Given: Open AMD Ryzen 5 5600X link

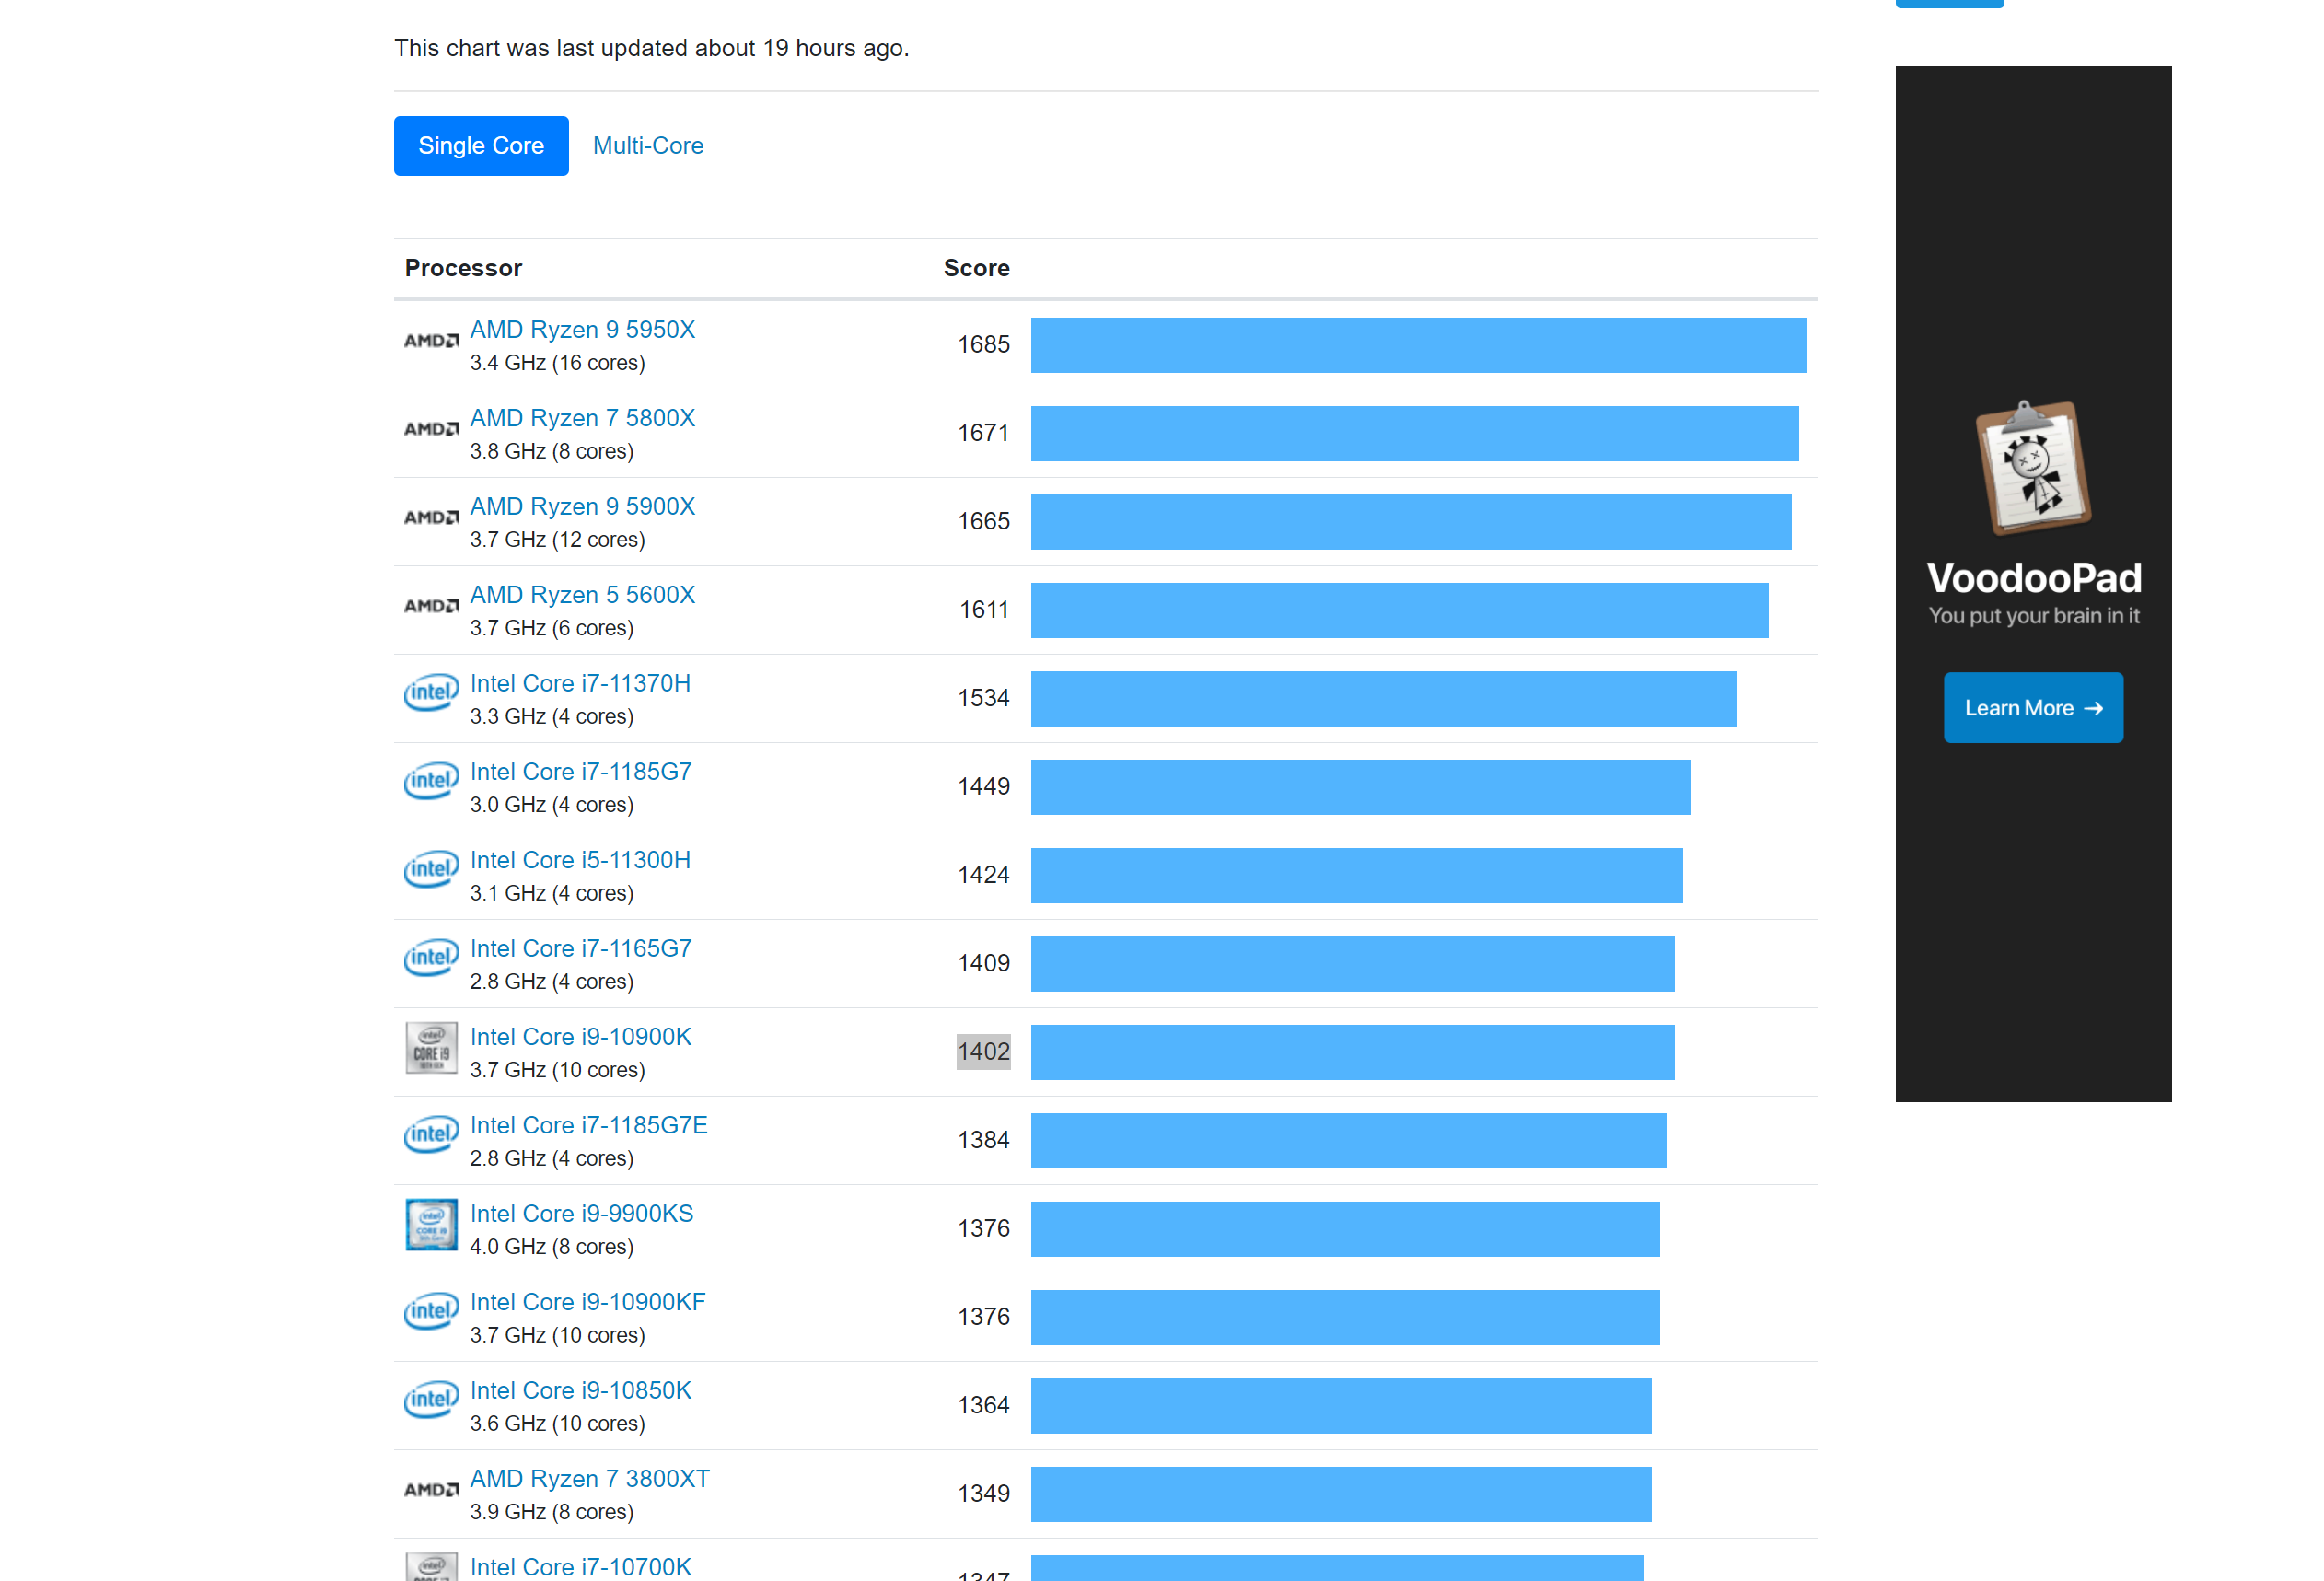Looking at the screenshot, I should pyautogui.click(x=582, y=595).
